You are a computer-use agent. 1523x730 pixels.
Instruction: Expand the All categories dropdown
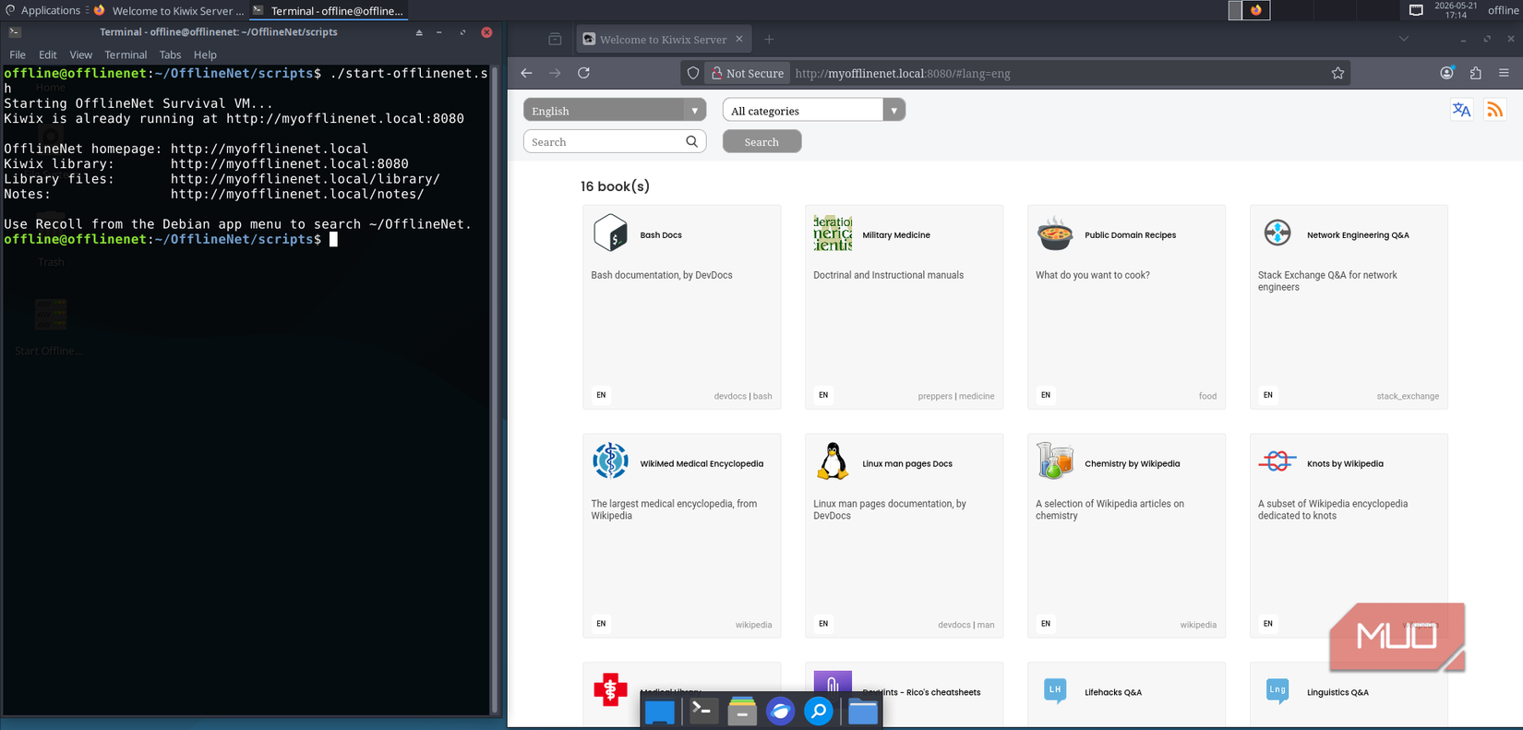point(814,110)
